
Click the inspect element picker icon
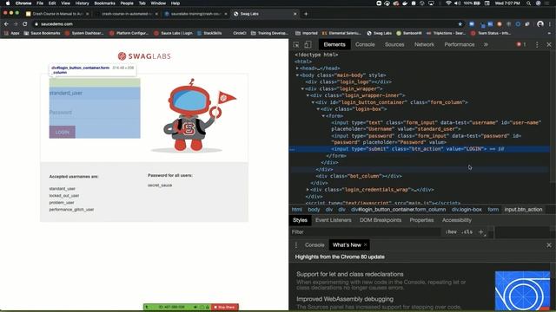coord(296,44)
